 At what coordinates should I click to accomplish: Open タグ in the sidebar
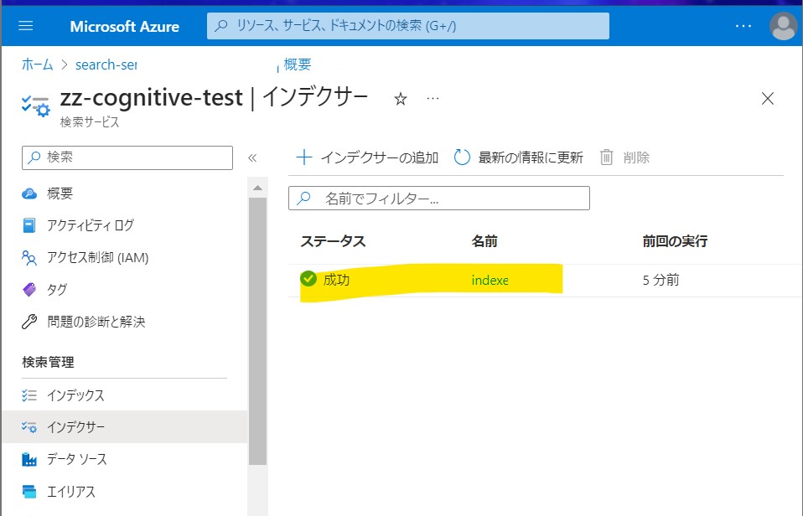[x=57, y=290]
